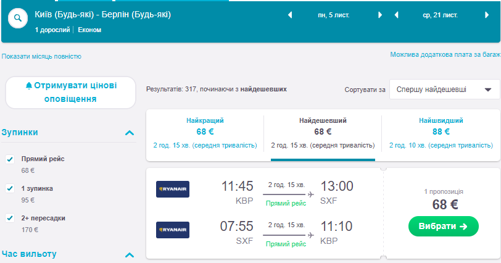Go to next departure date arrow
501x263 pixels.
point(380,15)
